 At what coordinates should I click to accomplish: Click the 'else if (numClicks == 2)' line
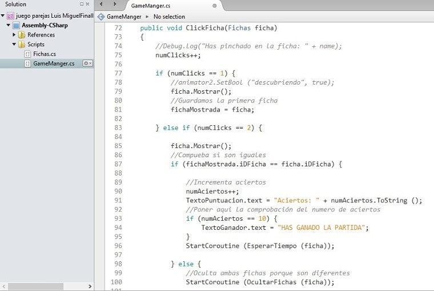point(208,127)
